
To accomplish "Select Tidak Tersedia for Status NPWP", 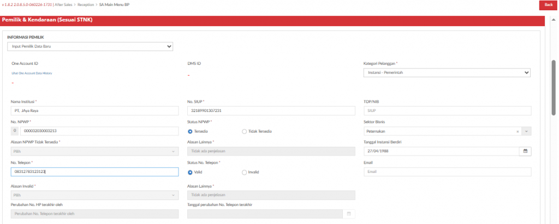I will pyautogui.click(x=244, y=131).
